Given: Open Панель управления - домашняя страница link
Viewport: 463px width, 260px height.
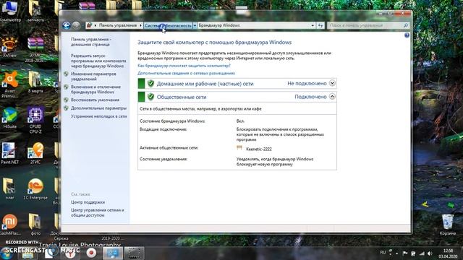Looking at the screenshot, I should tap(91, 42).
